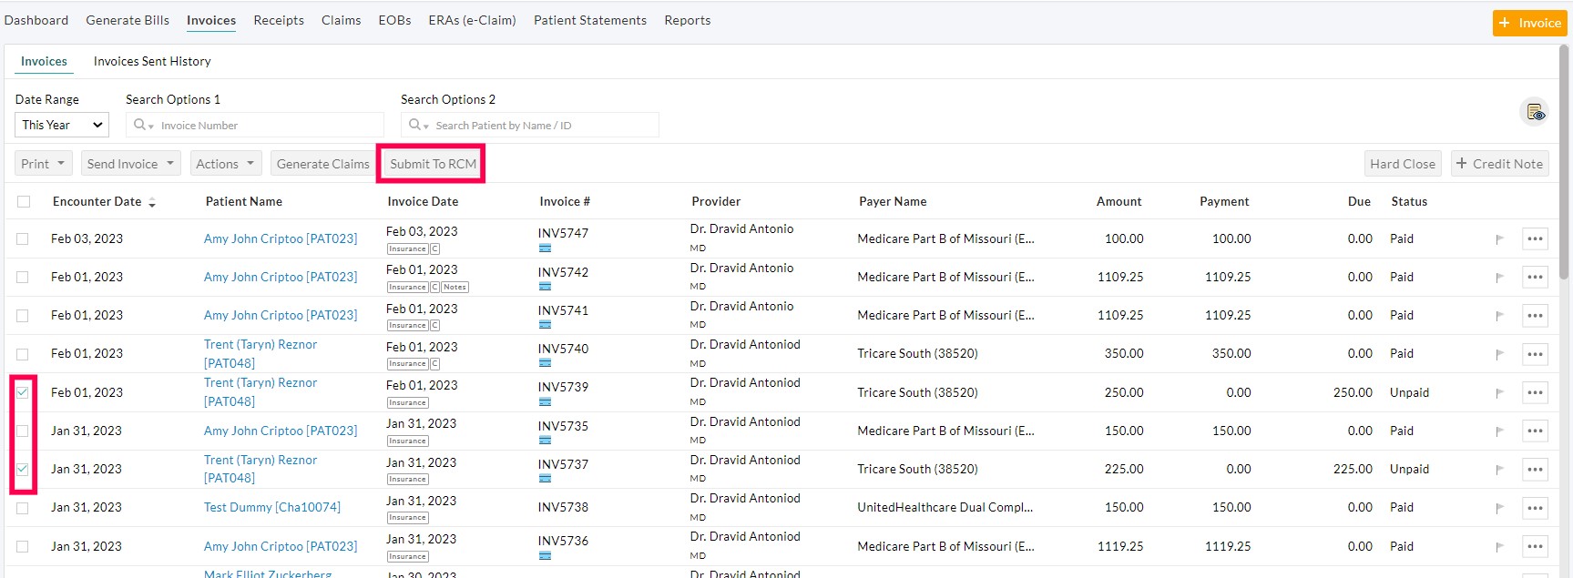1573x578 pixels.
Task: Check the INV5740 row checkbox
Action: 23,354
